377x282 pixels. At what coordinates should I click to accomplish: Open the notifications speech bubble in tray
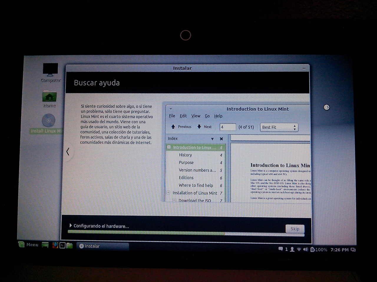[x=280, y=249]
